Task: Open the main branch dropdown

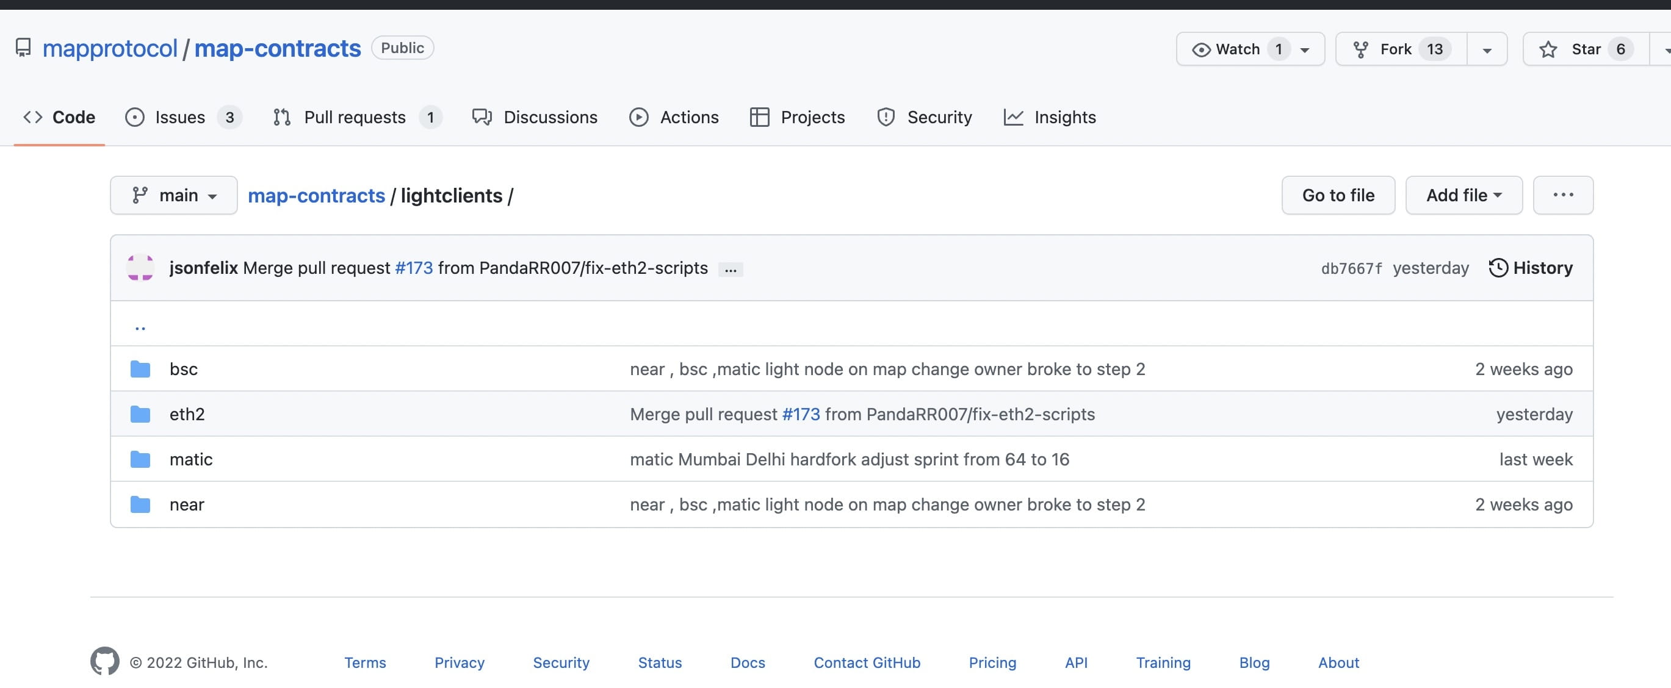Action: pos(173,195)
